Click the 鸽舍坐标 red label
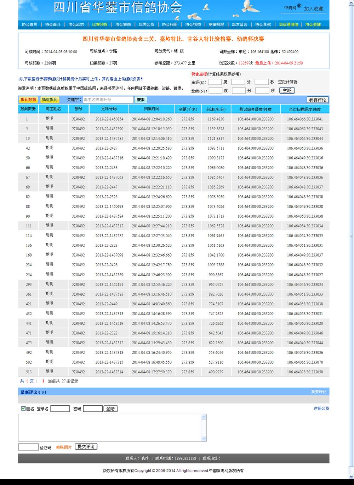This screenshot has width=354, height=485. pyautogui.click(x=199, y=74)
